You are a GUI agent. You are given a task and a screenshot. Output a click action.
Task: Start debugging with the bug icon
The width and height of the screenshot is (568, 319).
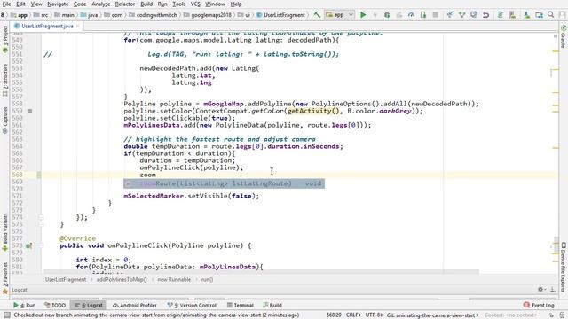tap(387, 15)
